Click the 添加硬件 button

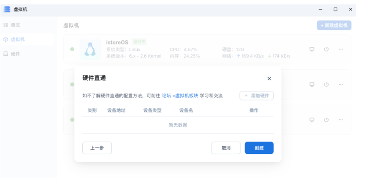256,96
